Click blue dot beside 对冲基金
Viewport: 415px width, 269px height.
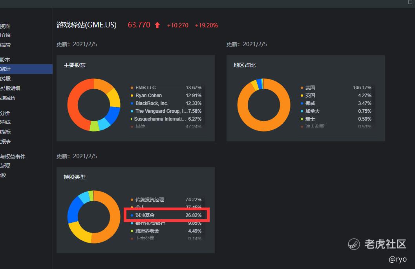[x=132, y=215]
